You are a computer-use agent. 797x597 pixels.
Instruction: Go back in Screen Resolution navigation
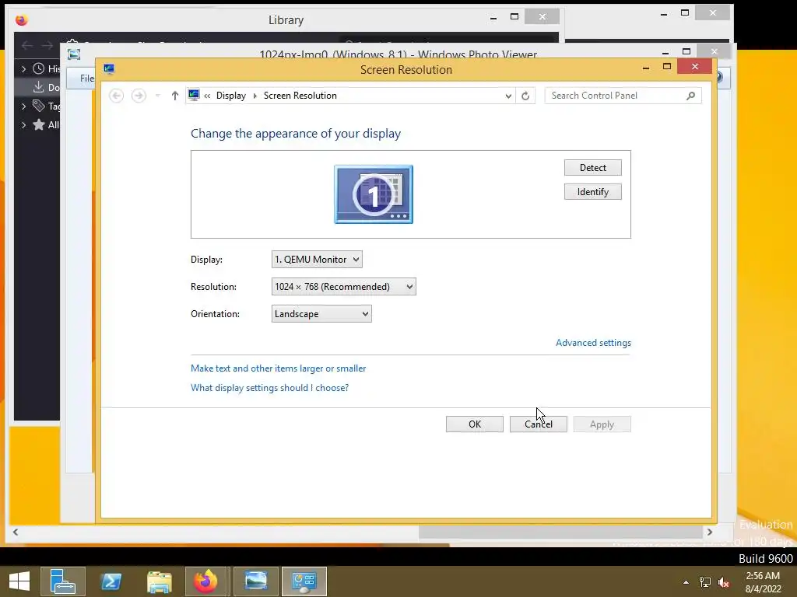pos(117,96)
